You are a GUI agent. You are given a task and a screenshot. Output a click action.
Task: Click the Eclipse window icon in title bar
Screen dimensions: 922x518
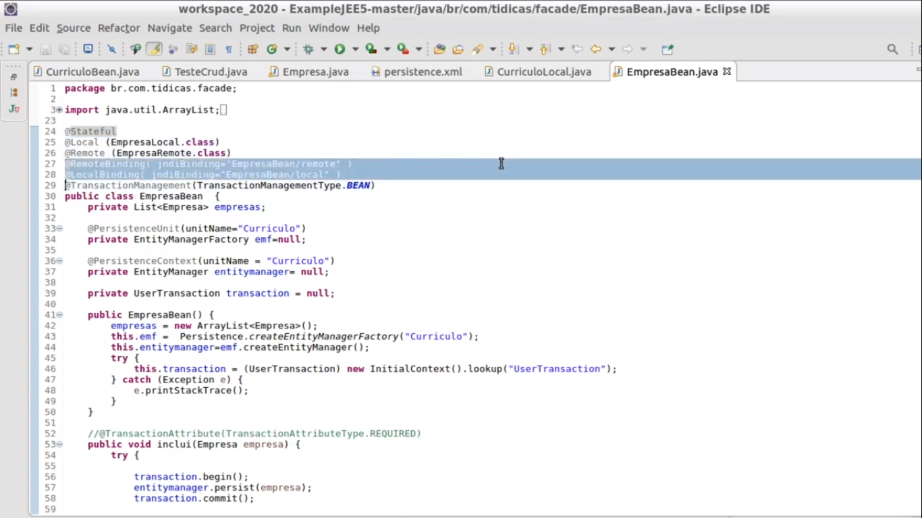(x=11, y=9)
